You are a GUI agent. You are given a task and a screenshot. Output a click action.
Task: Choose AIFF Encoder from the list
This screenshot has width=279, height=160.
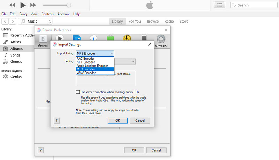tap(95, 62)
